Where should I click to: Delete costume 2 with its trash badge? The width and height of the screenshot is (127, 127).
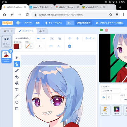tap(11, 51)
